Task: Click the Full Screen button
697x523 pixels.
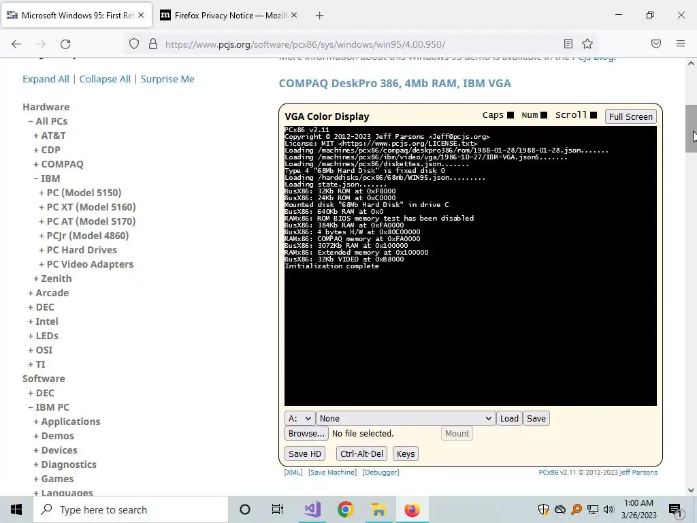Action: tap(631, 116)
